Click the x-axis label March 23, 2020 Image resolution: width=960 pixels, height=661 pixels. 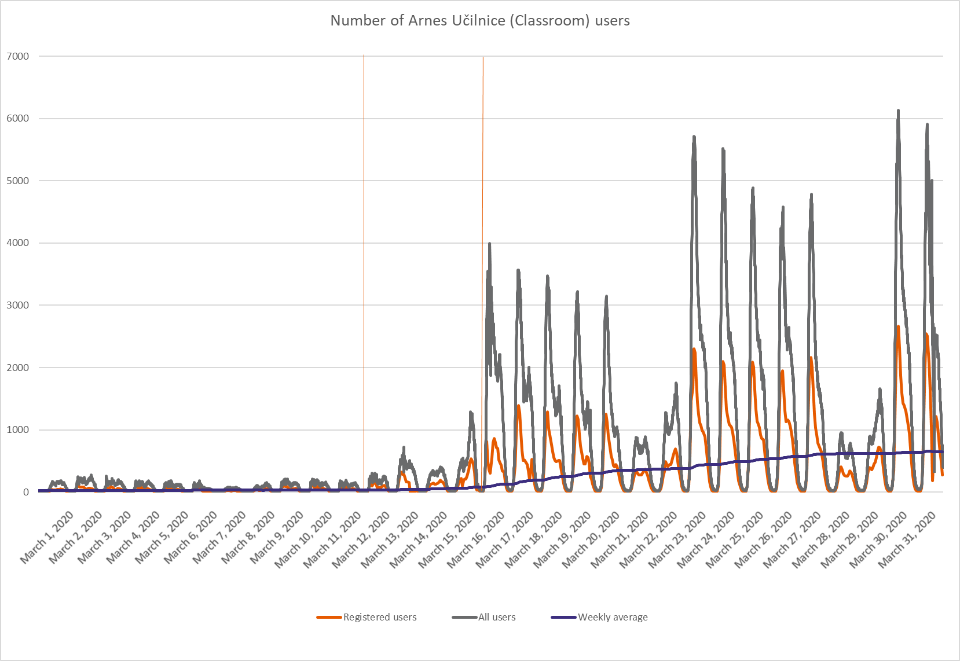click(x=678, y=539)
